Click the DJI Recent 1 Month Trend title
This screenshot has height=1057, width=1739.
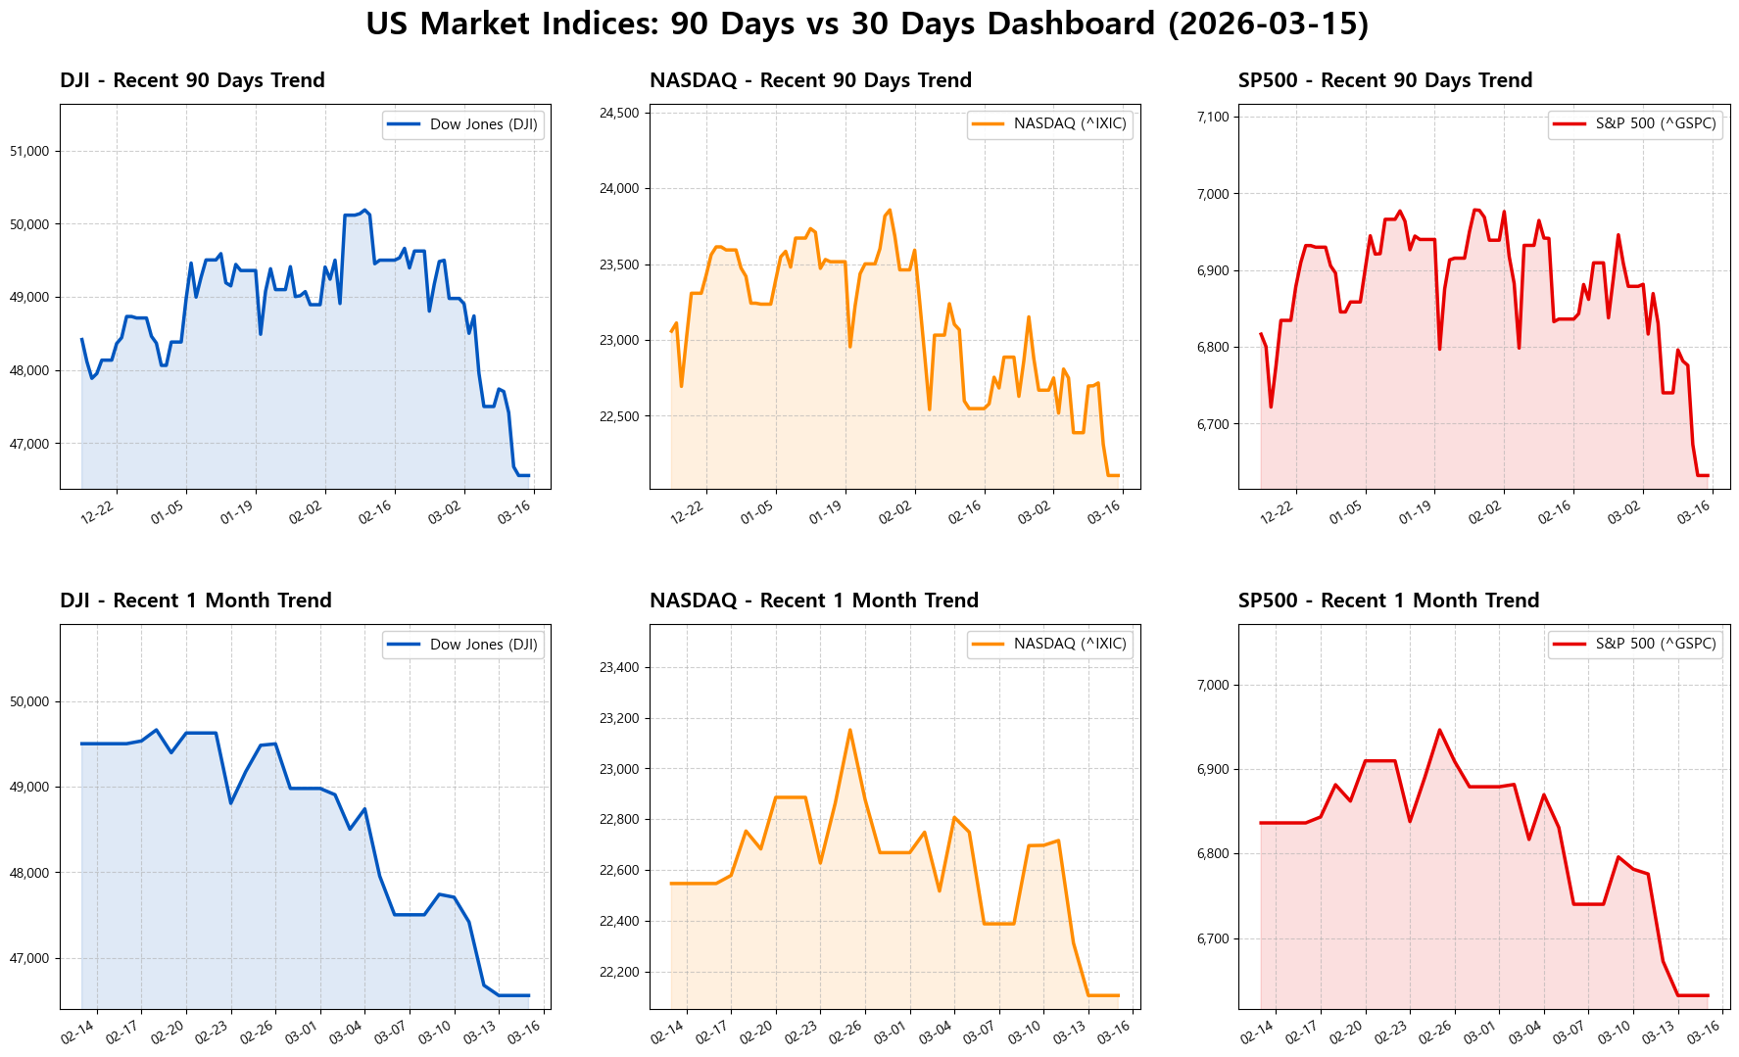click(x=196, y=601)
